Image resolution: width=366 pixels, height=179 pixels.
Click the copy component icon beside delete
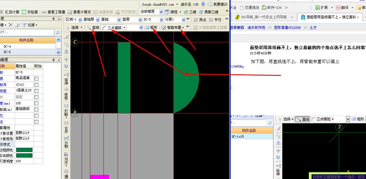(17, 25)
